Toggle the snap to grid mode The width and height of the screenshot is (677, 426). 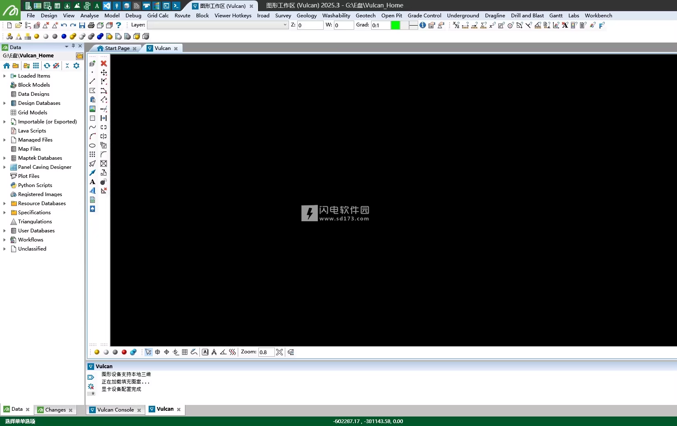click(185, 352)
